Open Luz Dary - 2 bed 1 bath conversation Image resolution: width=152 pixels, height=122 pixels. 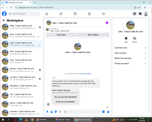pyautogui.click(x=21, y=78)
